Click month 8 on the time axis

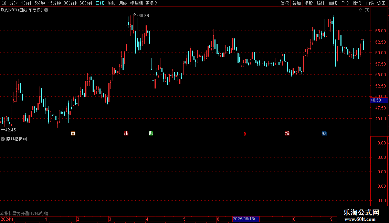click(x=294, y=219)
